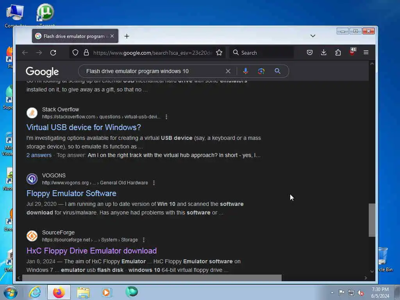Click the vertical scrollbar thumb
Image resolution: width=400 pixels, height=300 pixels.
click(x=372, y=220)
